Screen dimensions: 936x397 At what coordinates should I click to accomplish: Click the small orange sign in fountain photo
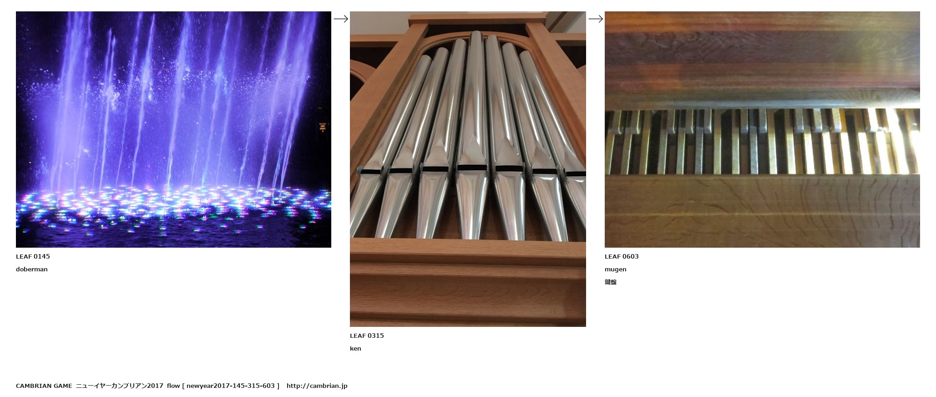[x=323, y=127]
